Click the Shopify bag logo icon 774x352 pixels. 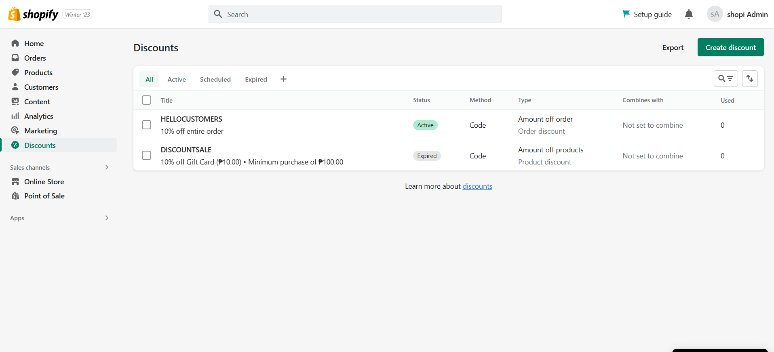pos(14,14)
